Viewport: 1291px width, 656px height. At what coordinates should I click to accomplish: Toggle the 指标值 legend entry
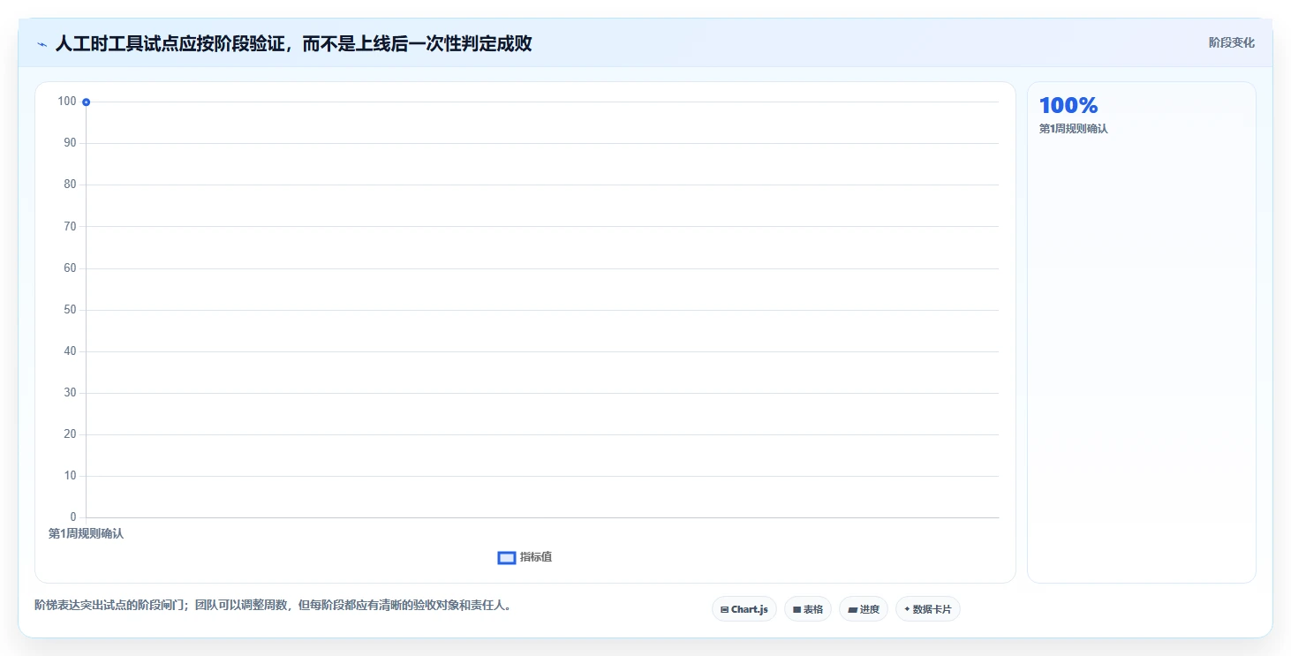[x=525, y=557]
